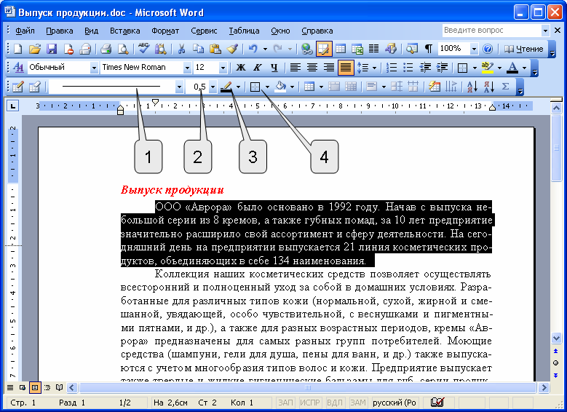This screenshot has height=412, width=567.
Task: Open the Файл menu
Action: point(25,31)
